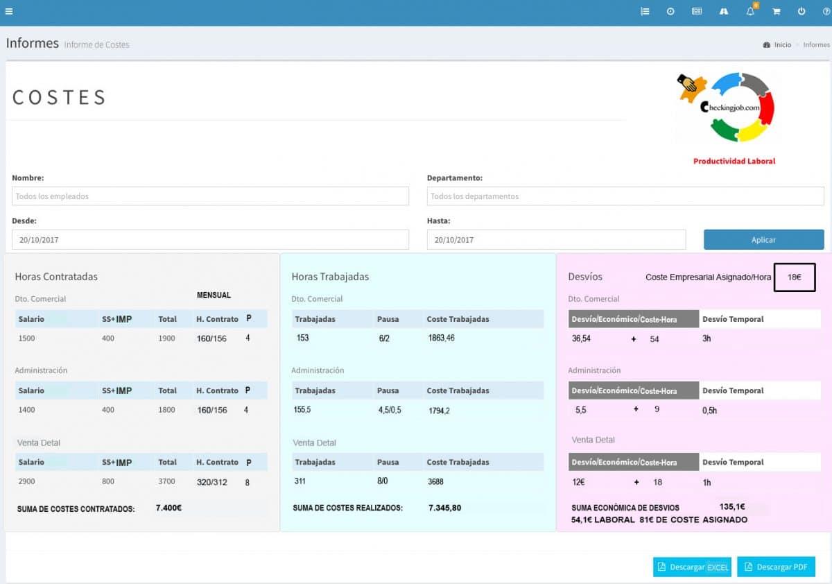
Task: Open the help question mark icon
Action: pos(826,12)
